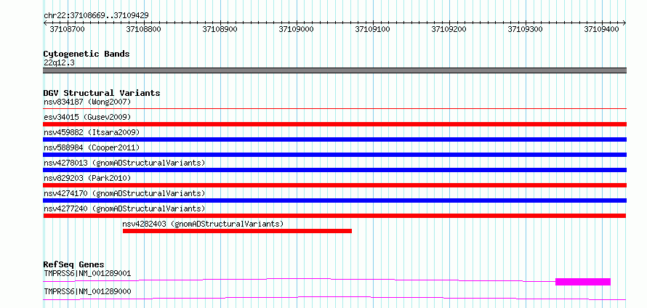Click the nsv459882 (Itsara2009) blue bar

(334, 139)
